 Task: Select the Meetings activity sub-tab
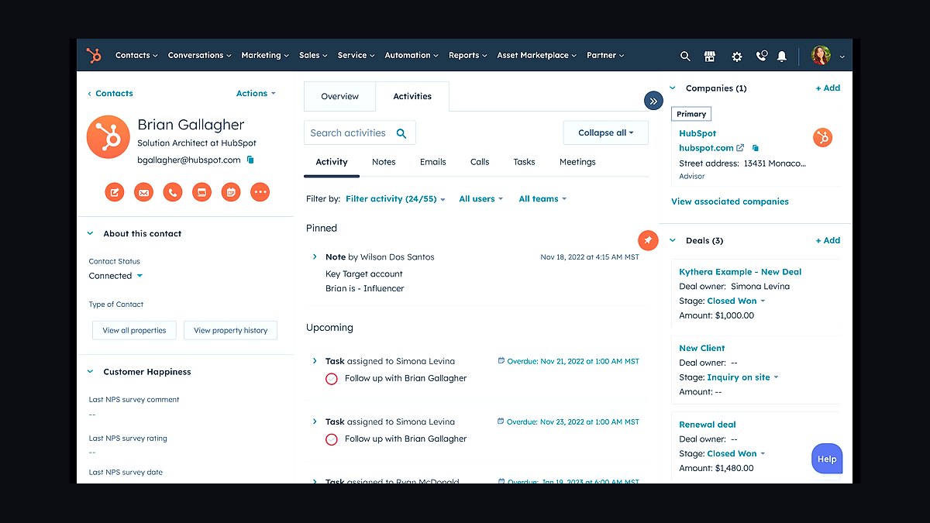(577, 162)
